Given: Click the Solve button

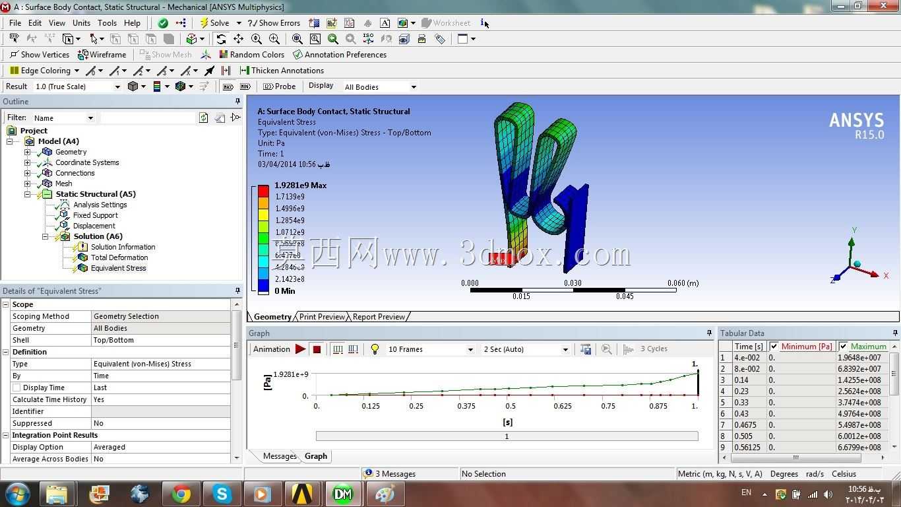Looking at the screenshot, I should coord(215,23).
